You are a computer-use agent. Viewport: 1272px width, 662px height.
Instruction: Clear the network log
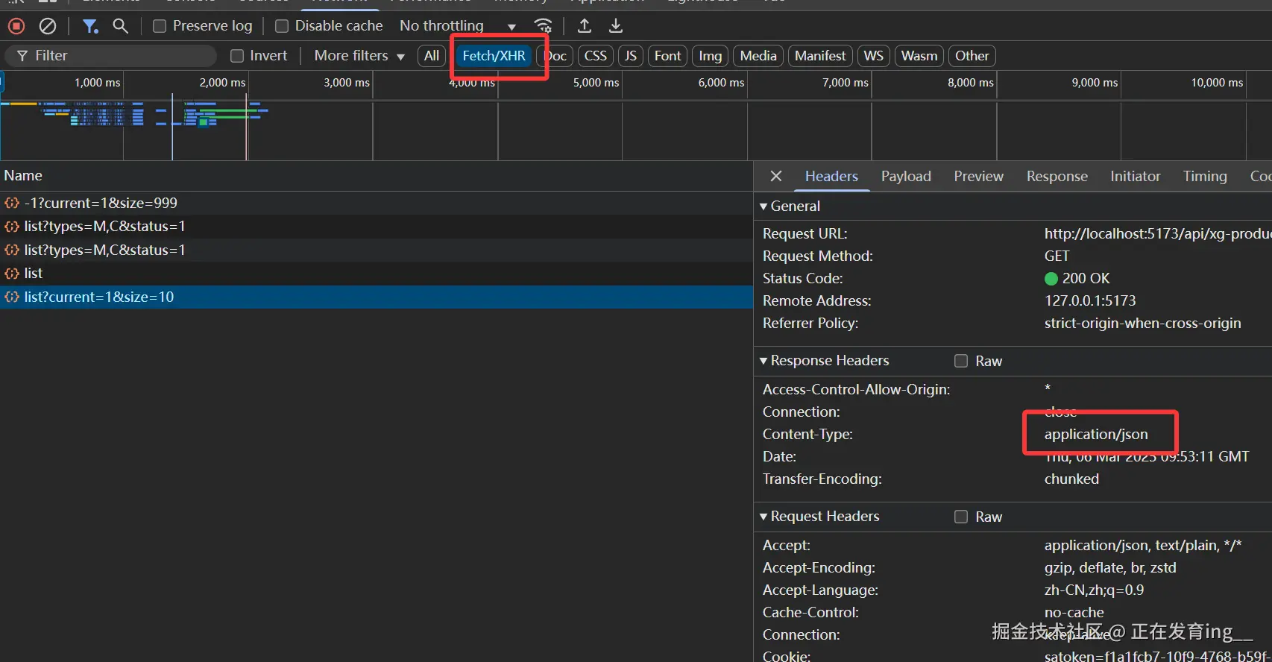(48, 26)
